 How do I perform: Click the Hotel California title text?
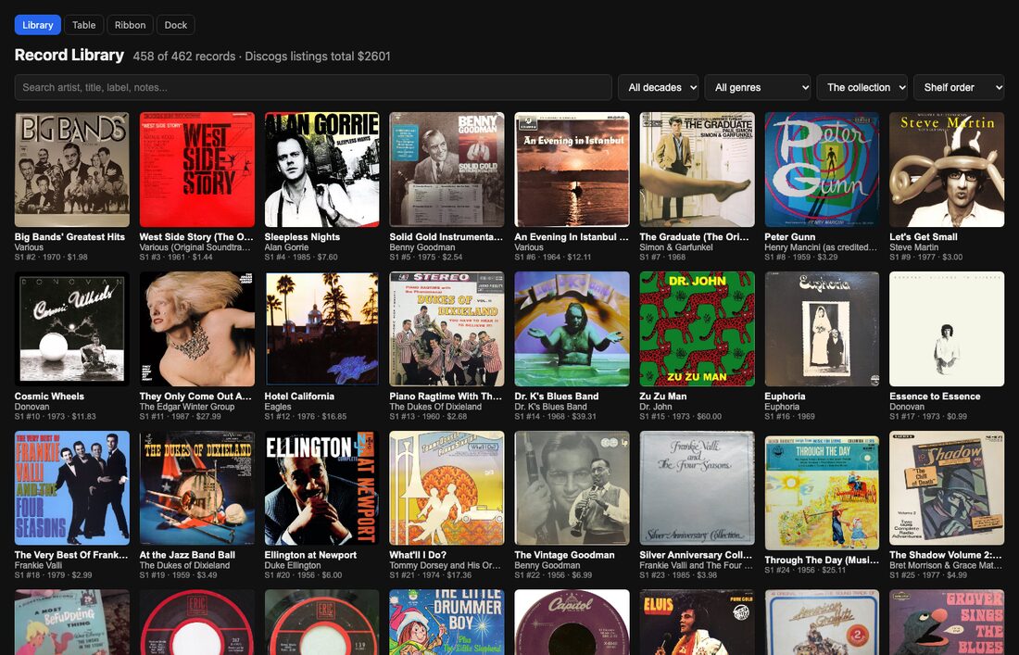pos(299,396)
